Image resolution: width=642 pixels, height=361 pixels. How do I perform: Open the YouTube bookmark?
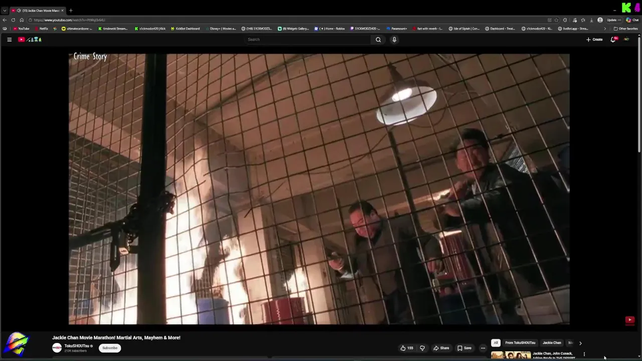point(21,29)
